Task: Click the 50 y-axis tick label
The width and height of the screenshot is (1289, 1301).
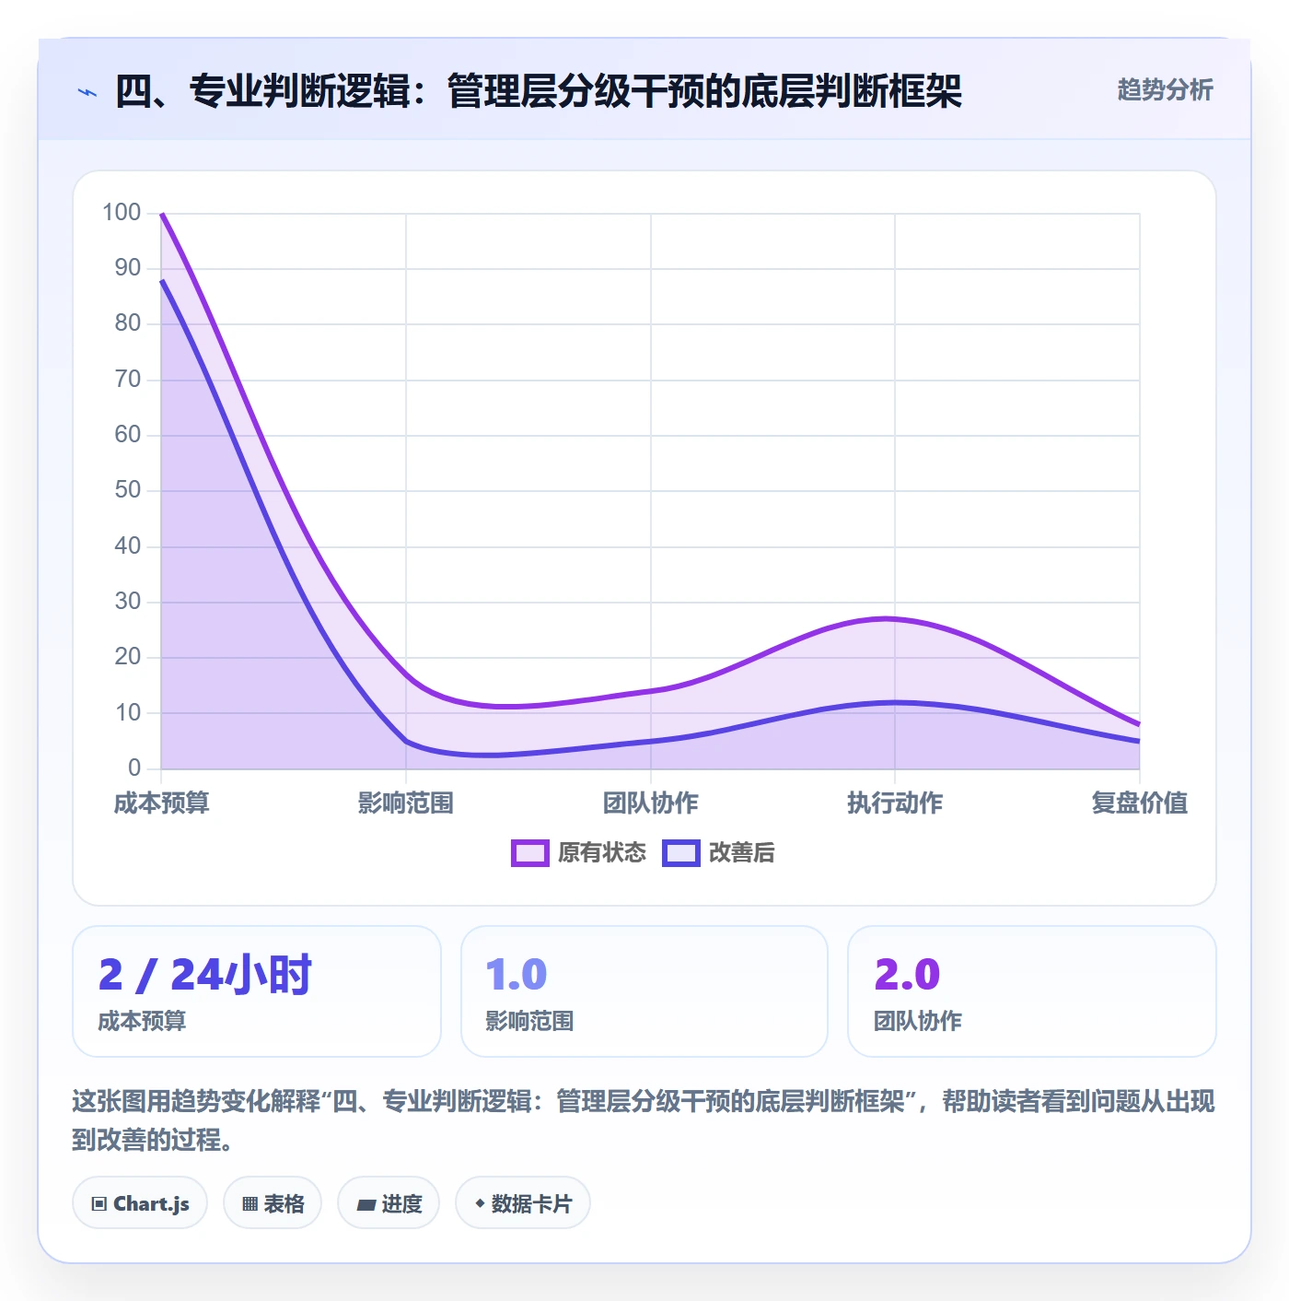Action: click(128, 490)
